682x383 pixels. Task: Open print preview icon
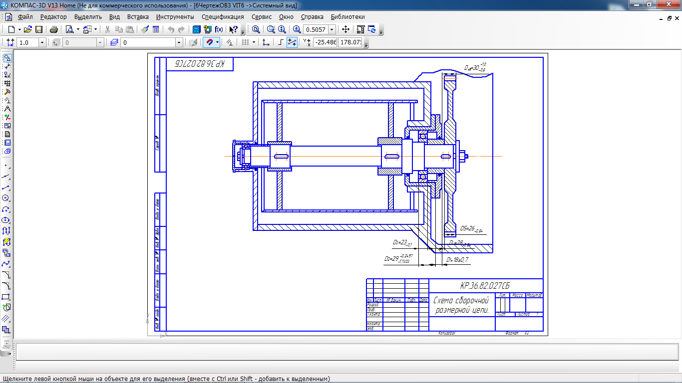click(70, 29)
